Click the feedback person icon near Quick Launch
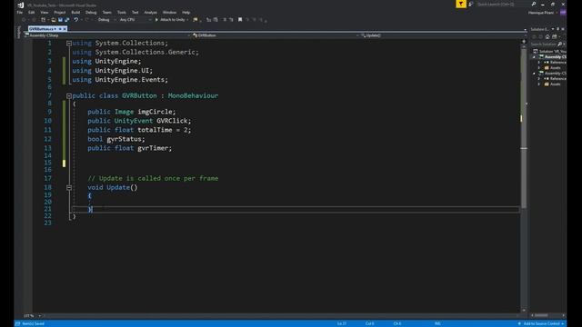Screen dimensions: 582x327 [x=471, y=4]
